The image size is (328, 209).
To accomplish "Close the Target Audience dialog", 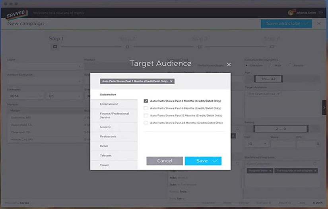I will click(x=229, y=64).
